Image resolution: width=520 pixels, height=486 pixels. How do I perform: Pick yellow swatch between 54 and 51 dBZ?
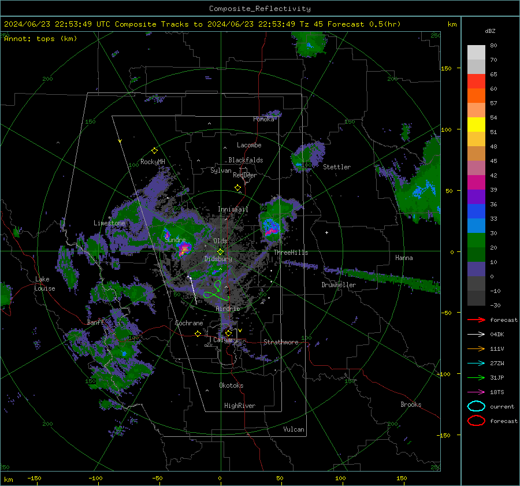(x=476, y=124)
